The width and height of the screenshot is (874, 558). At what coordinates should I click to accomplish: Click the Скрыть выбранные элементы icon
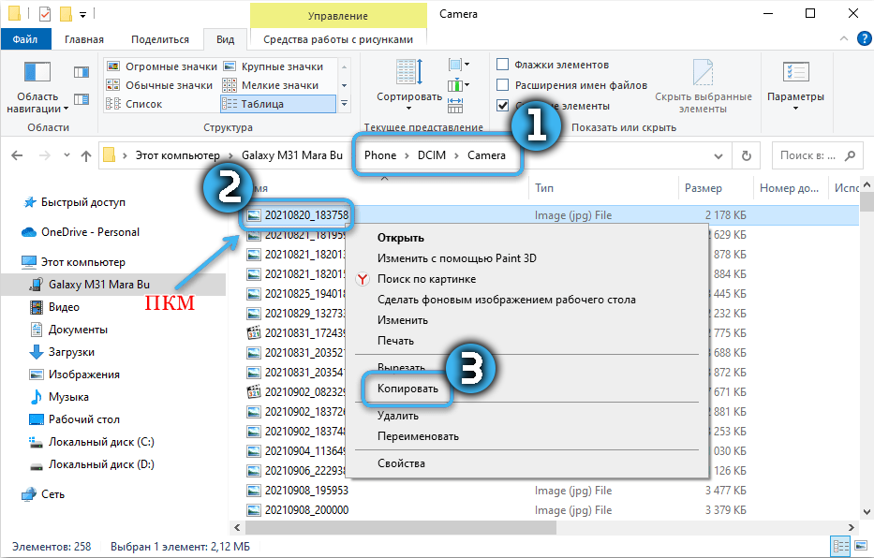(x=703, y=73)
